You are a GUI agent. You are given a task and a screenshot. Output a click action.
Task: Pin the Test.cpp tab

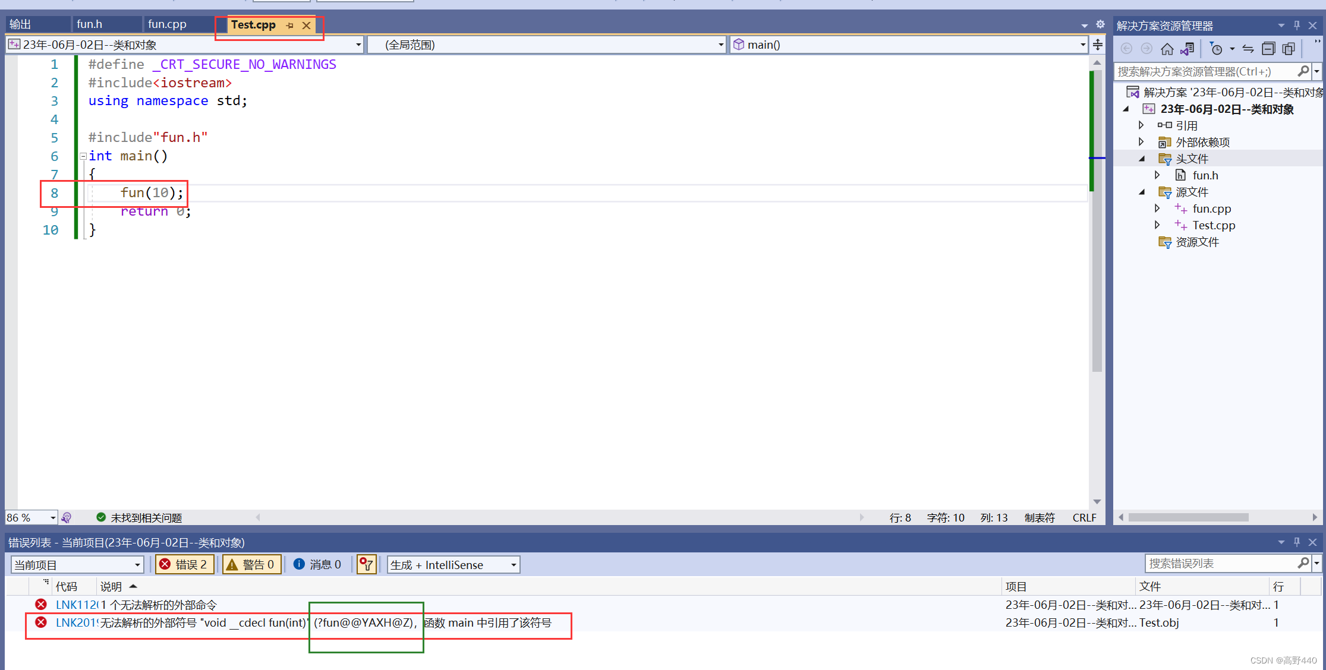point(289,26)
